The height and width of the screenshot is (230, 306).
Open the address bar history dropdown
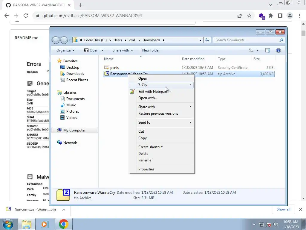[200, 40]
